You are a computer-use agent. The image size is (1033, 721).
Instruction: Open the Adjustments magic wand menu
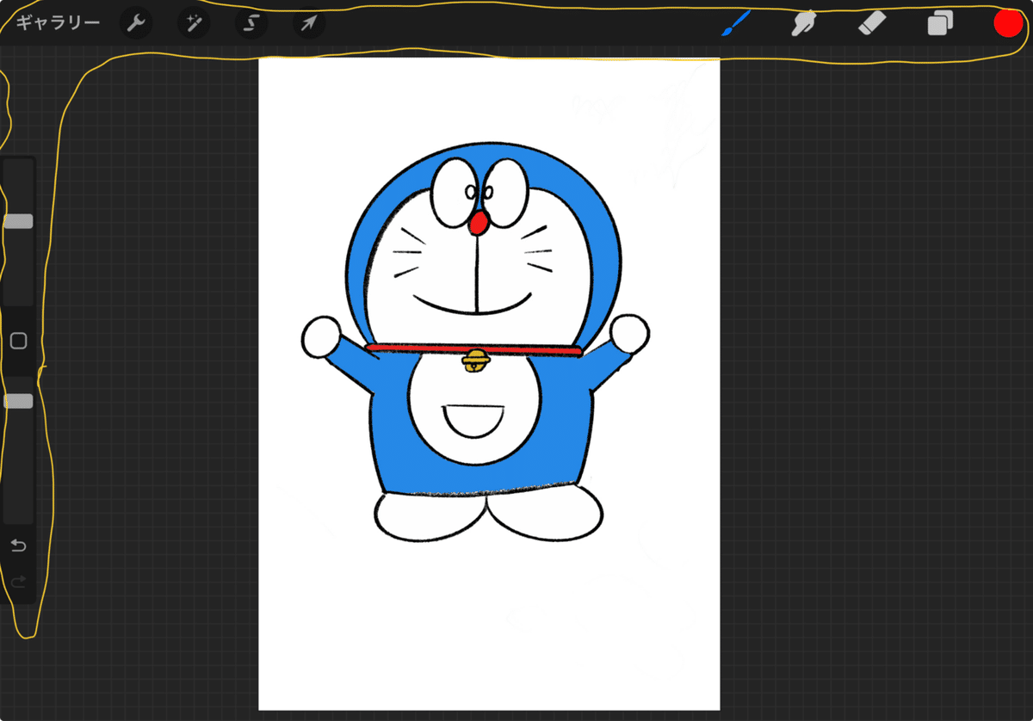point(193,23)
